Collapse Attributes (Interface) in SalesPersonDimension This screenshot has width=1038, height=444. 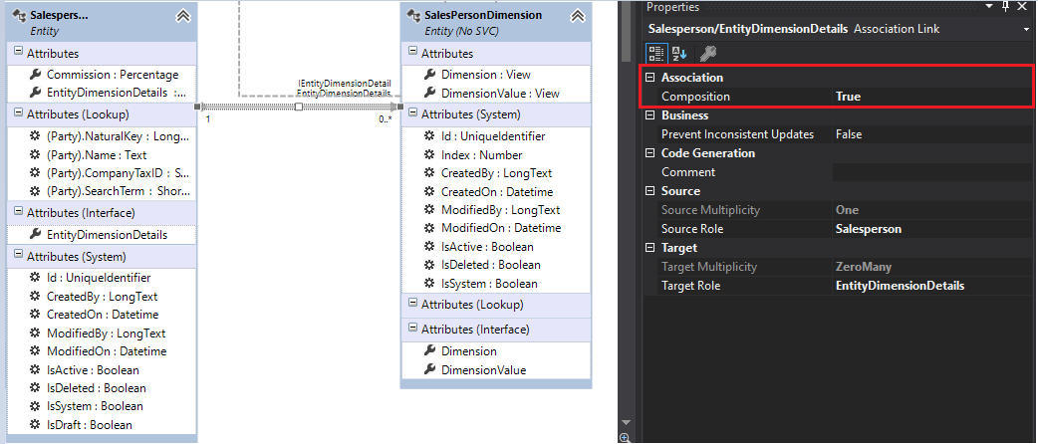coord(413,328)
